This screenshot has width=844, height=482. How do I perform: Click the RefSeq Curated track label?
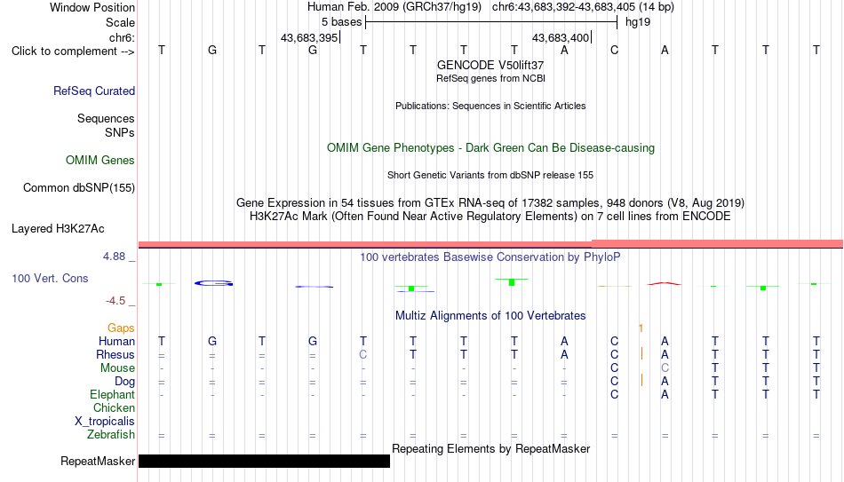tap(94, 91)
